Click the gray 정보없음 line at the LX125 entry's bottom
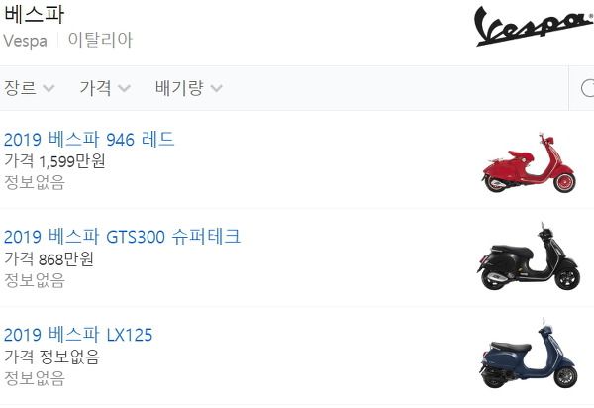 35,378
